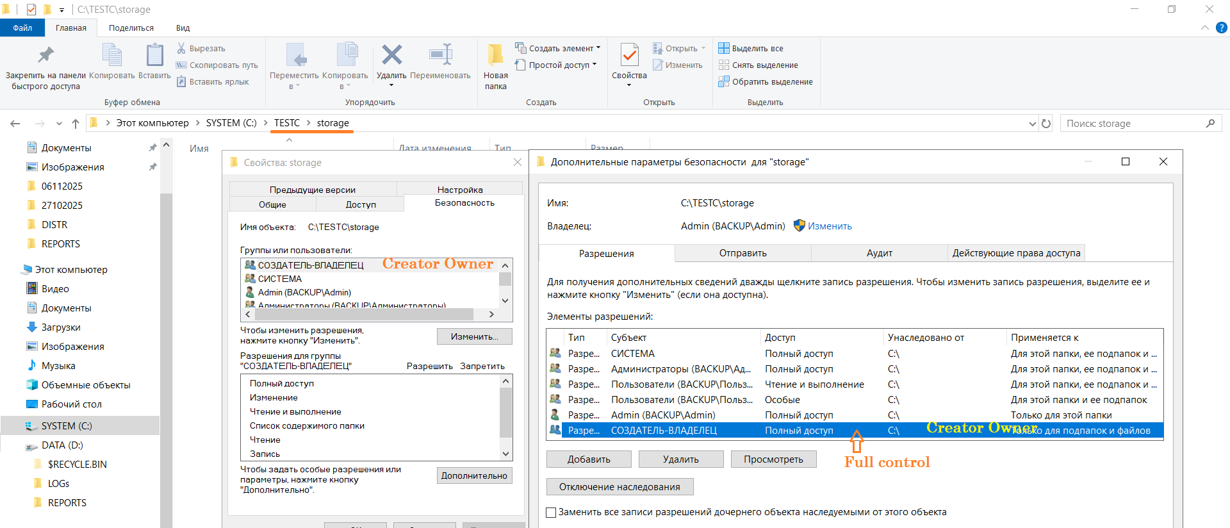Click the Просмотреть button
The width and height of the screenshot is (1230, 528).
coord(773,459)
